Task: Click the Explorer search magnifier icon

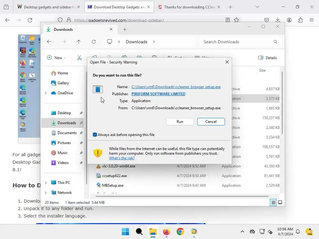Action: [275, 42]
